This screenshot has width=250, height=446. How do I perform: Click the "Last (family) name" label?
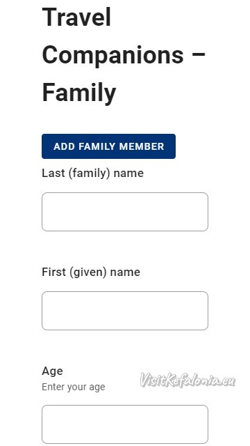[x=92, y=173]
